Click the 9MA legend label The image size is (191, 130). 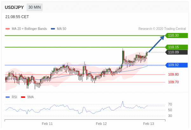tap(30, 97)
